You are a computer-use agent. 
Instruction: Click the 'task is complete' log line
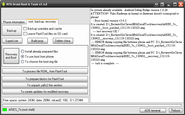click(105, 63)
